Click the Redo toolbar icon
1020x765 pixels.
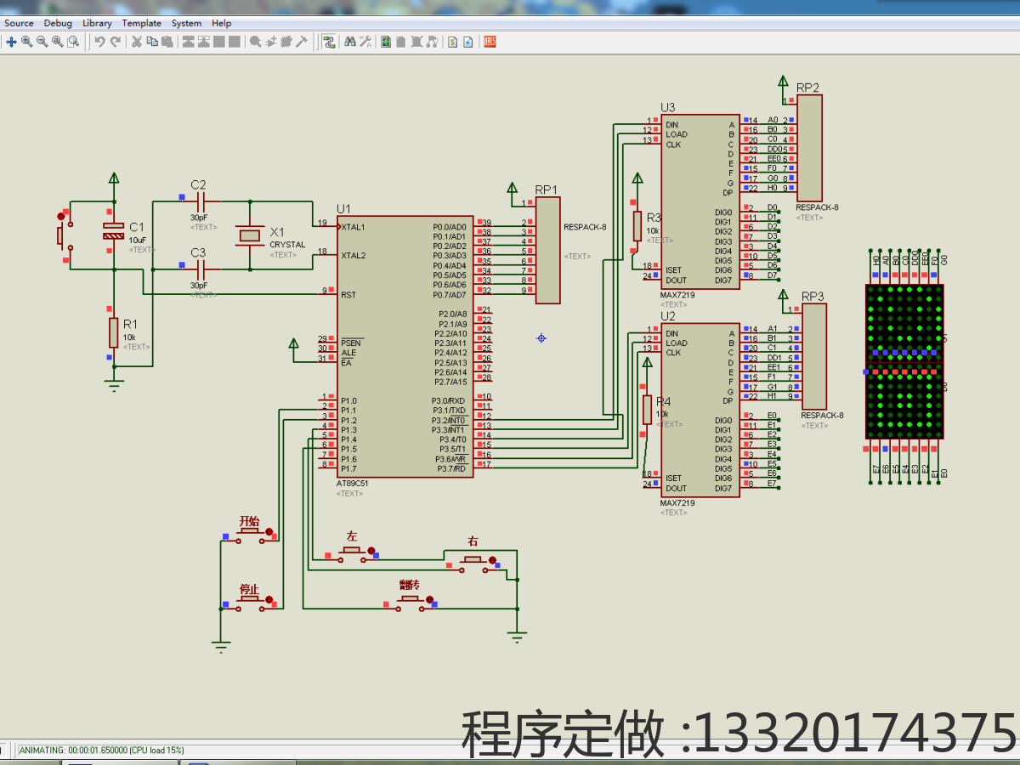pyautogui.click(x=114, y=41)
